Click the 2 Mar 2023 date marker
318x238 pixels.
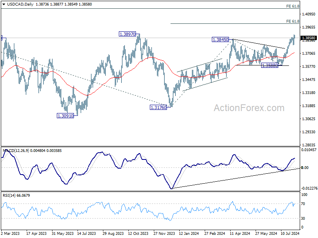point(11,234)
